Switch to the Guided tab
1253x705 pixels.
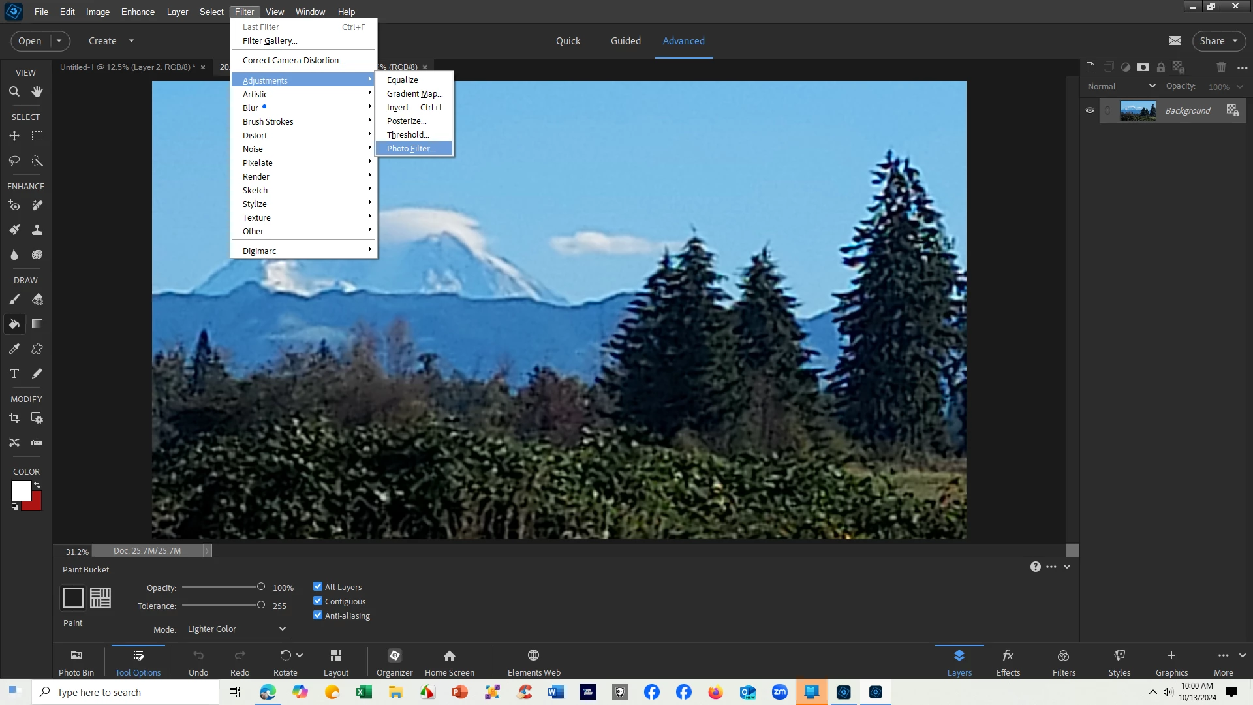coord(625,40)
